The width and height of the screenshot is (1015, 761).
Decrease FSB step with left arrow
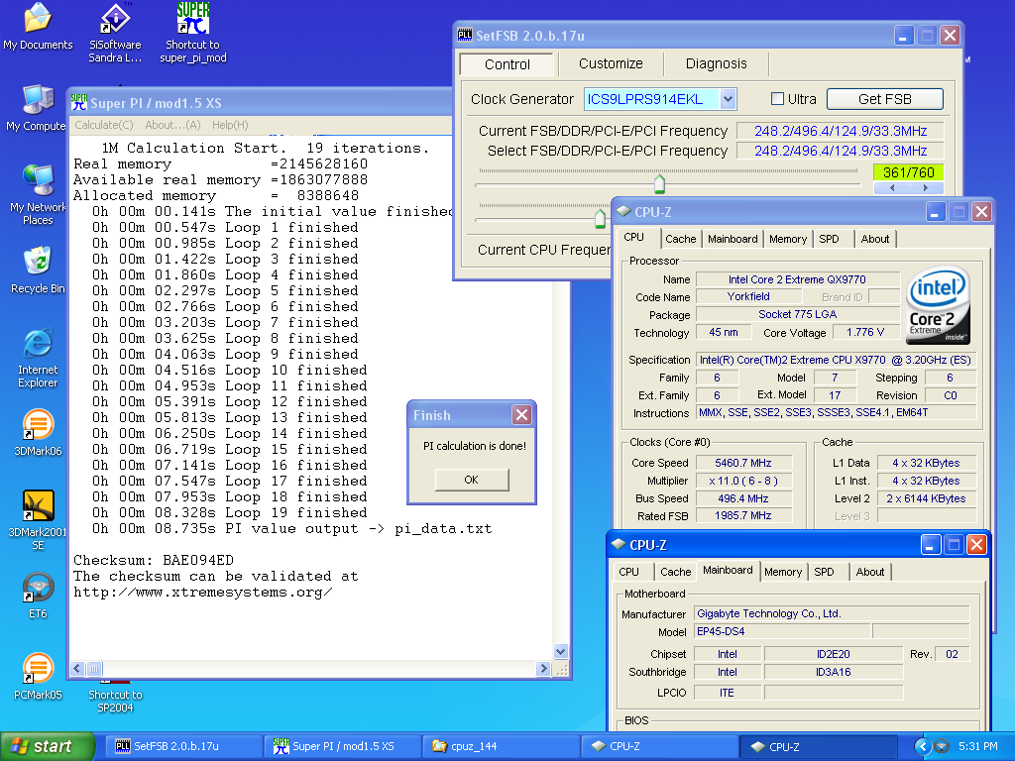[892, 187]
